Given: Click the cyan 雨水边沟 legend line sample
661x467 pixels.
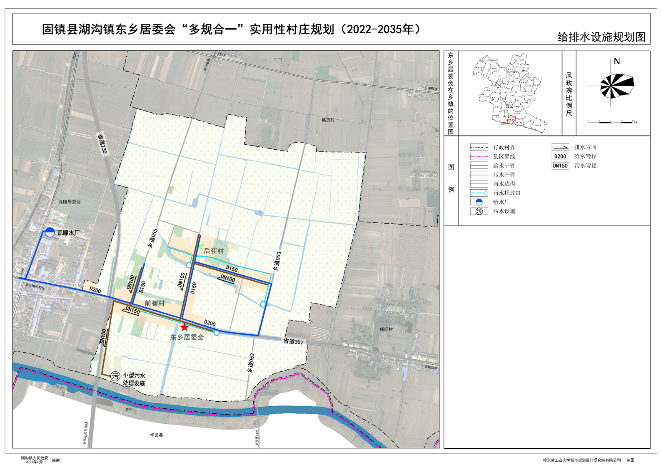Looking at the screenshot, I should tap(479, 184).
